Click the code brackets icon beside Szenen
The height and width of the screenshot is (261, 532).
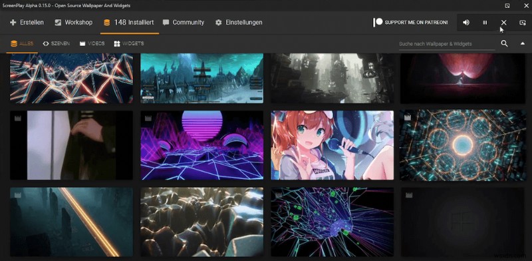click(x=46, y=44)
